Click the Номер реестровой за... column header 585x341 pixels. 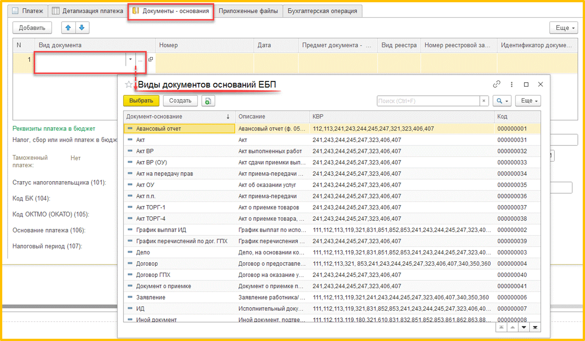[x=459, y=45]
